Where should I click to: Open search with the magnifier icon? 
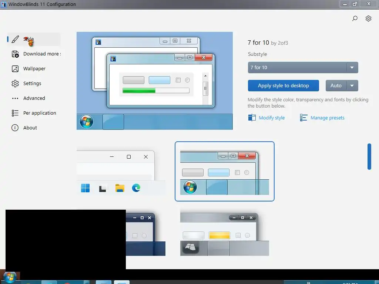click(355, 18)
